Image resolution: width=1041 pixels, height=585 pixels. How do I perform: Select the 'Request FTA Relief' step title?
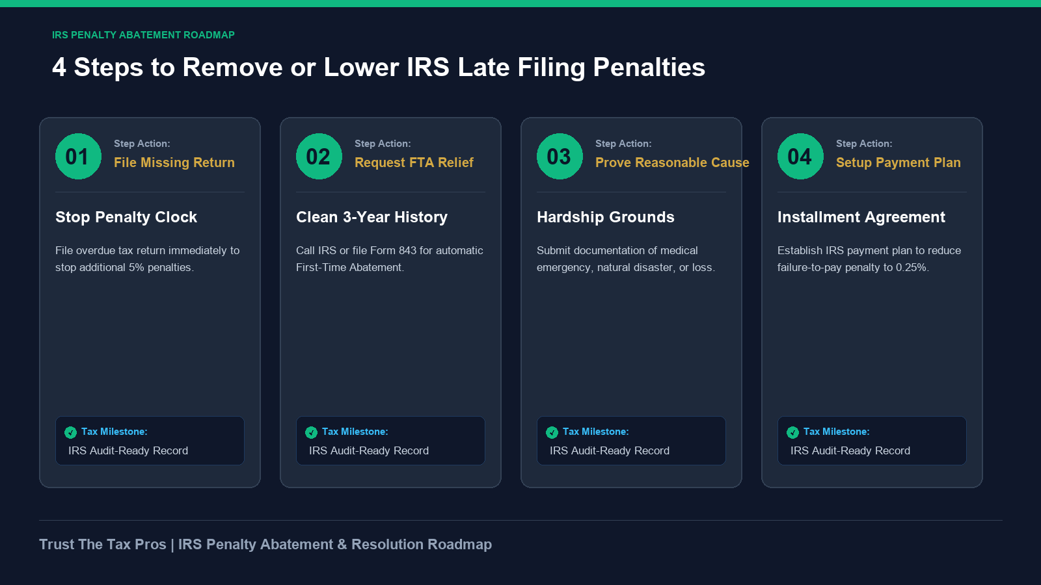[x=414, y=162]
